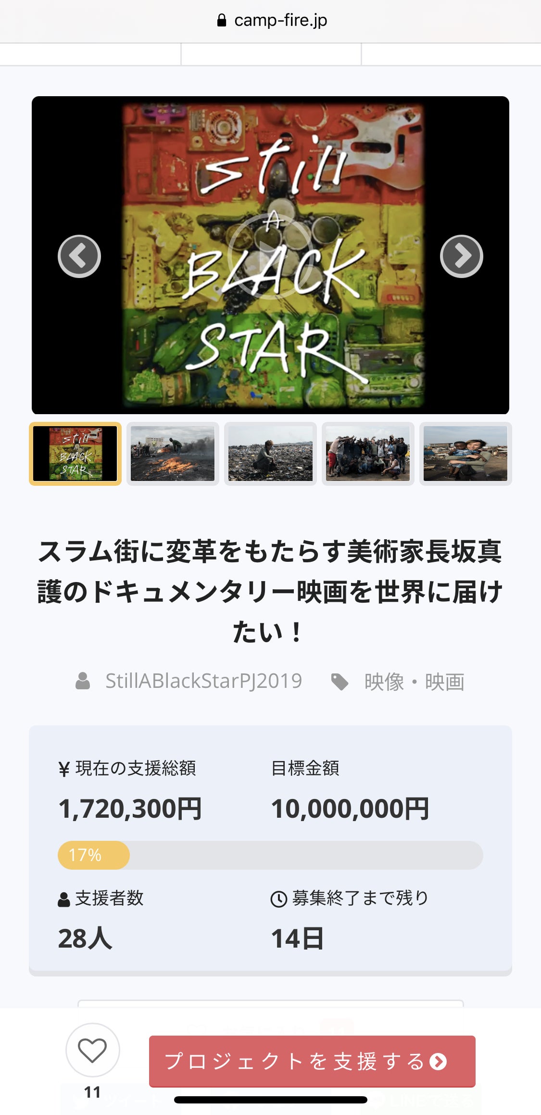The image size is (541, 1115).
Task: Select the group photo thumbnail
Action: click(368, 454)
